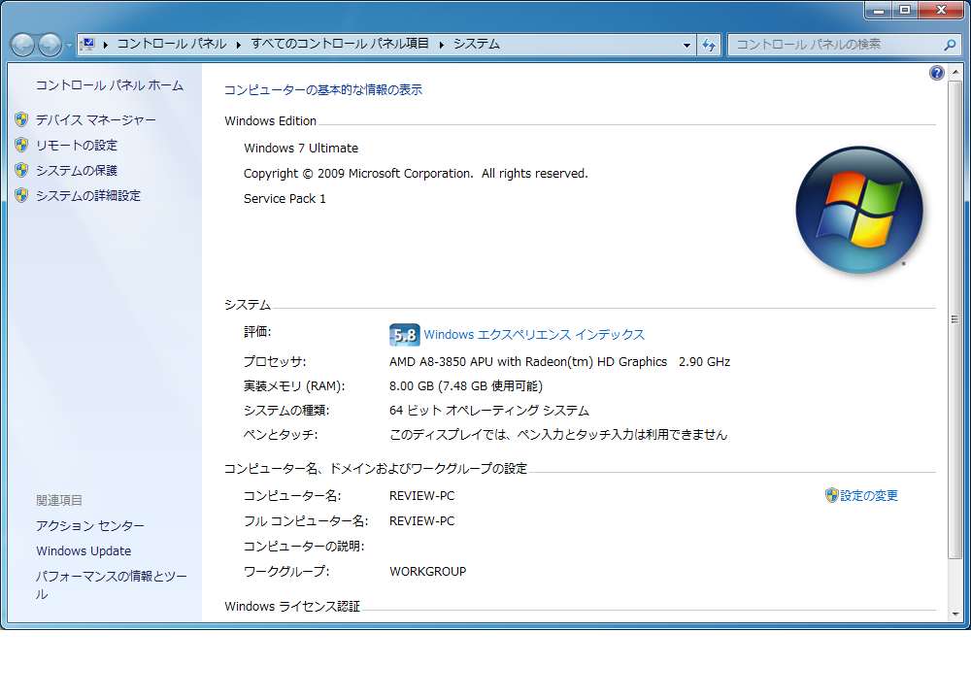971x699 pixels.
Task: Click the Windows 7 logo image
Action: coord(859,211)
